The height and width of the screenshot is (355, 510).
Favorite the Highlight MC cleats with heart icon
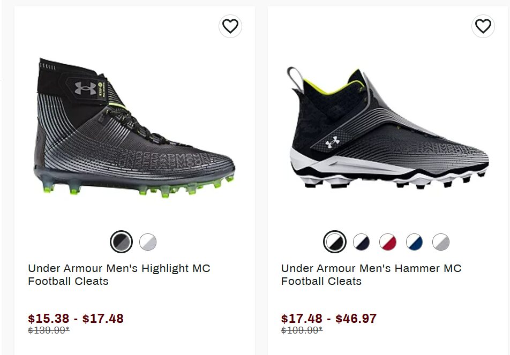pos(230,26)
